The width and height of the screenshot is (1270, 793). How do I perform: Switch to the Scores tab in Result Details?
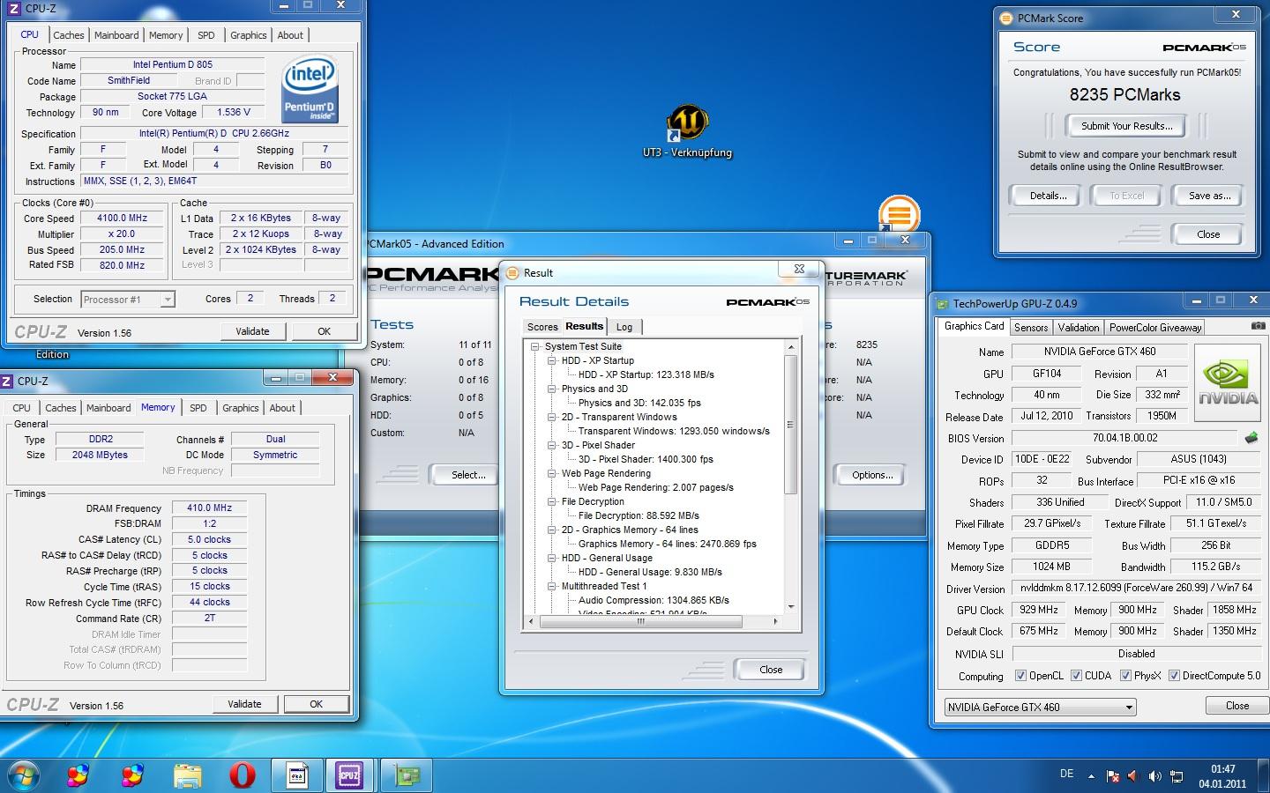coord(542,327)
